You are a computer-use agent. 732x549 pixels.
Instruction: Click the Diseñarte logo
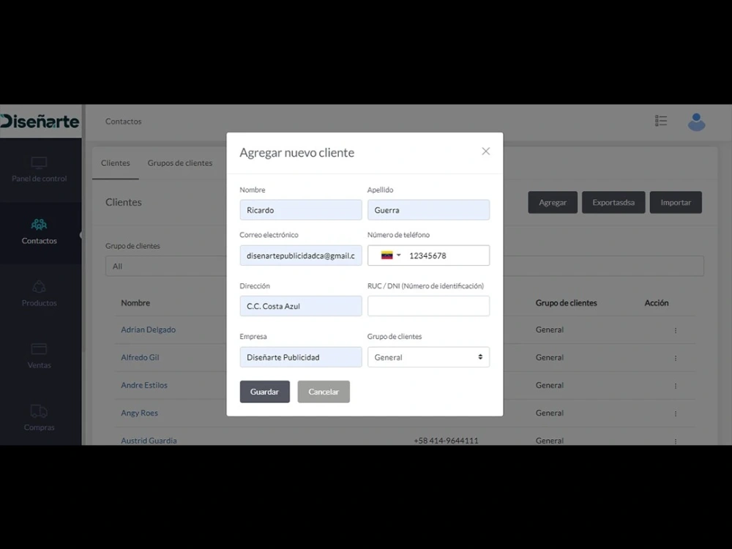click(x=40, y=122)
